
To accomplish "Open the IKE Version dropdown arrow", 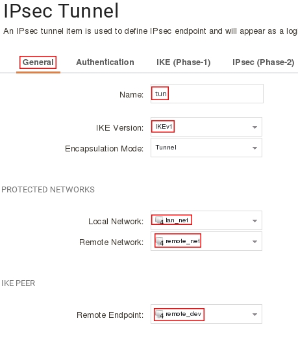I will point(255,127).
